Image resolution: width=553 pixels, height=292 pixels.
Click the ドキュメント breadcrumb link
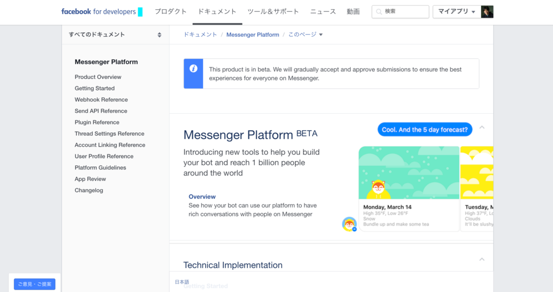pos(200,35)
